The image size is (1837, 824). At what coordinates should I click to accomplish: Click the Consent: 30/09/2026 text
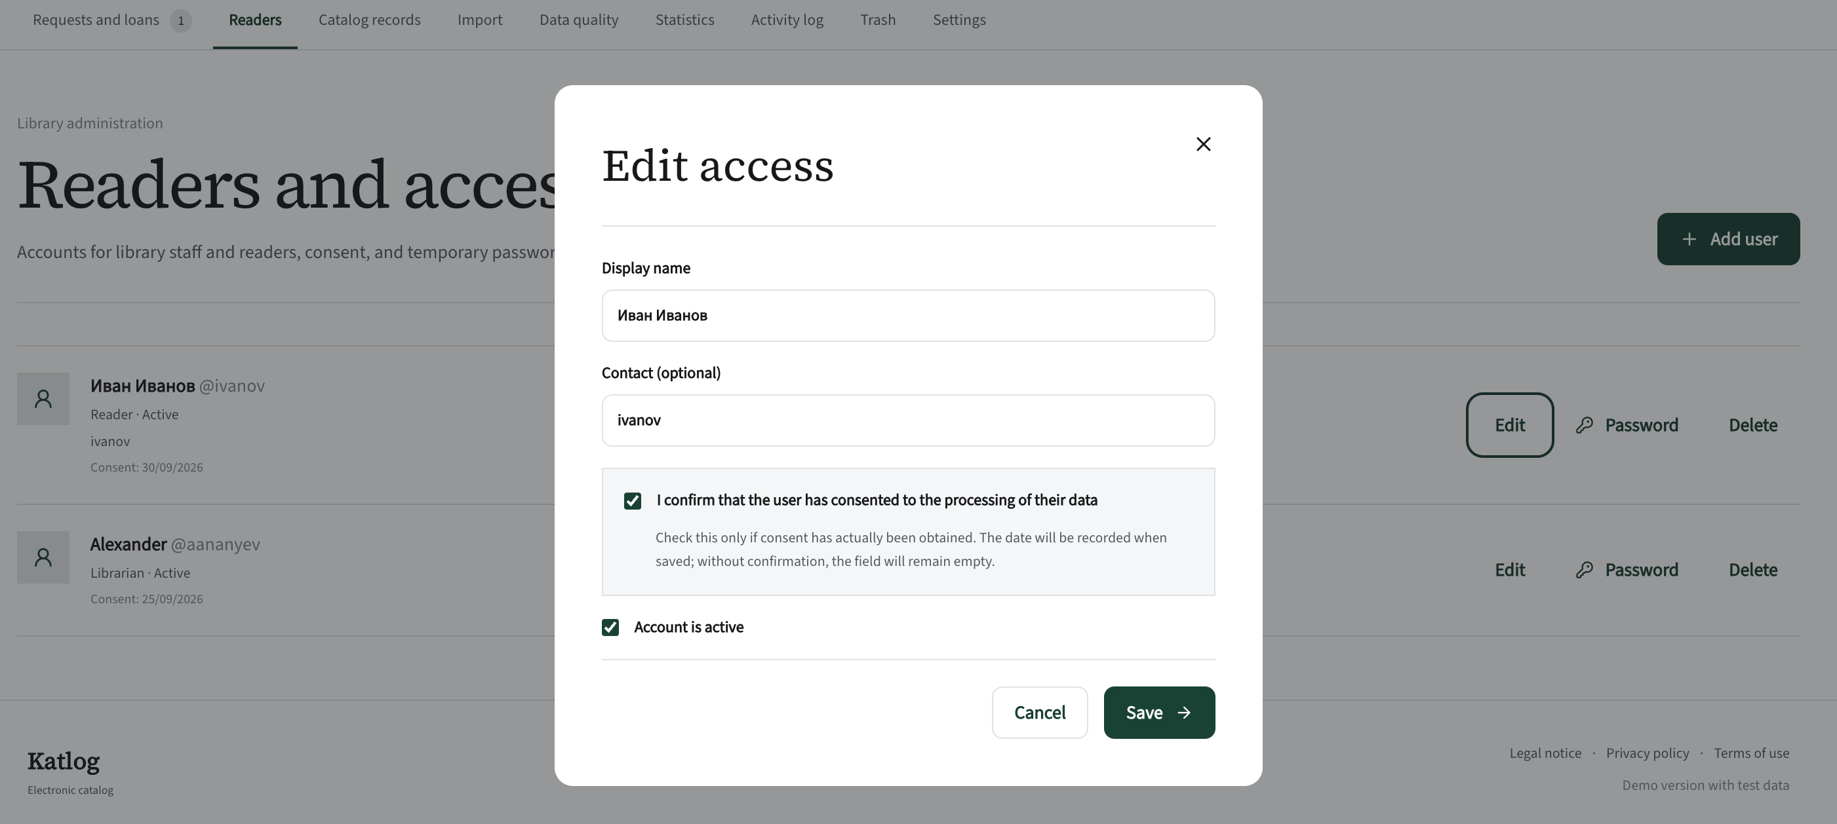tap(147, 468)
